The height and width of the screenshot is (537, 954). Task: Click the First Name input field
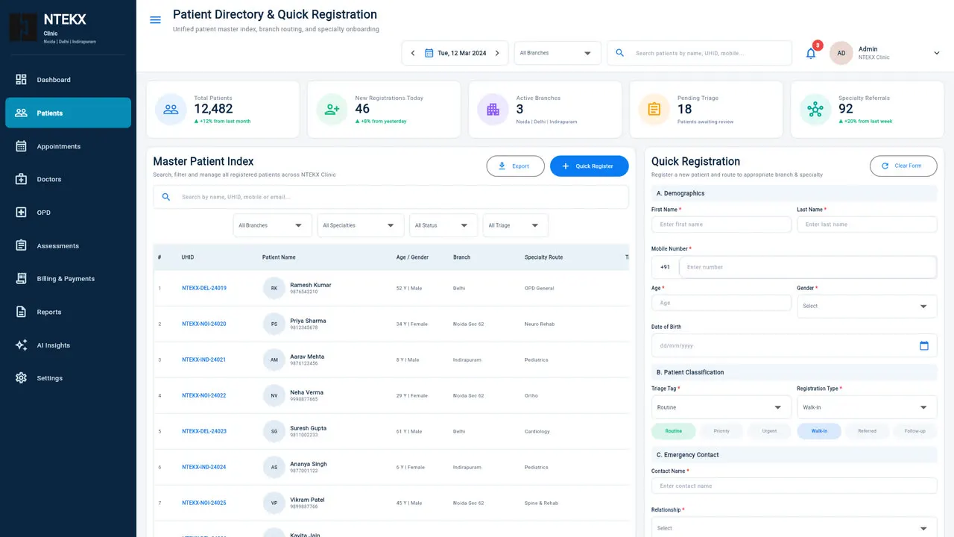(721, 224)
